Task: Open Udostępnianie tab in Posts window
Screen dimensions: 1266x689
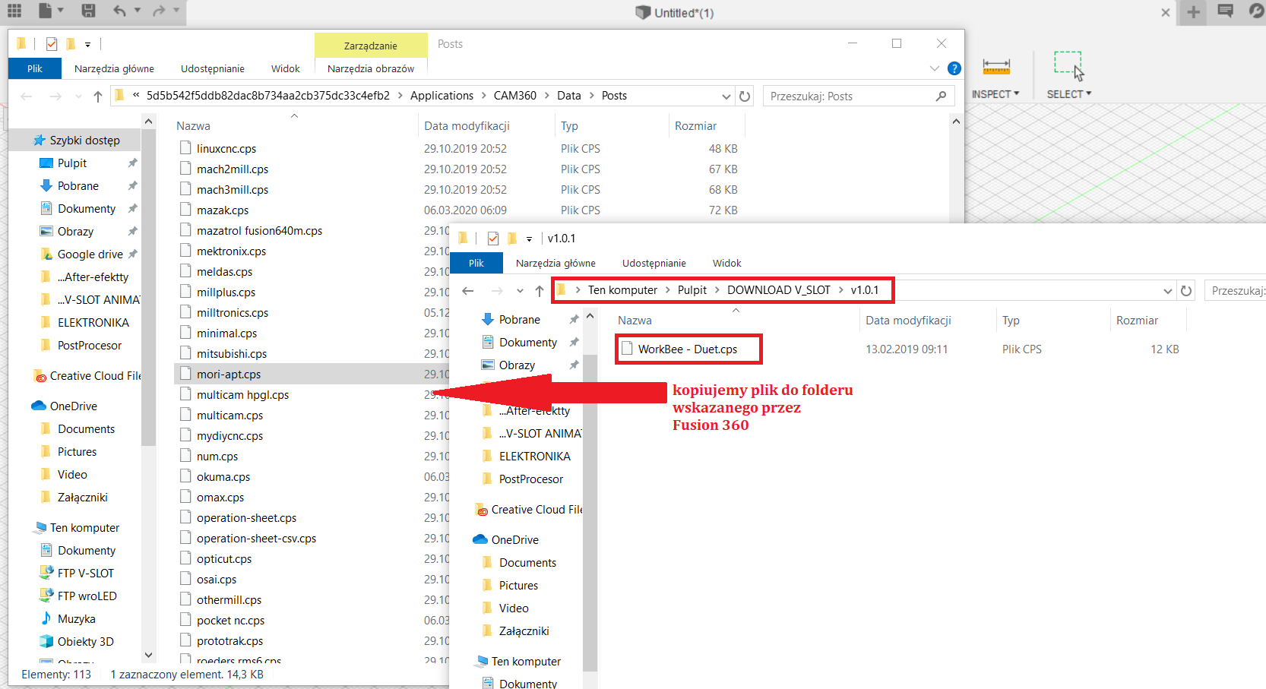Action: tap(213, 68)
